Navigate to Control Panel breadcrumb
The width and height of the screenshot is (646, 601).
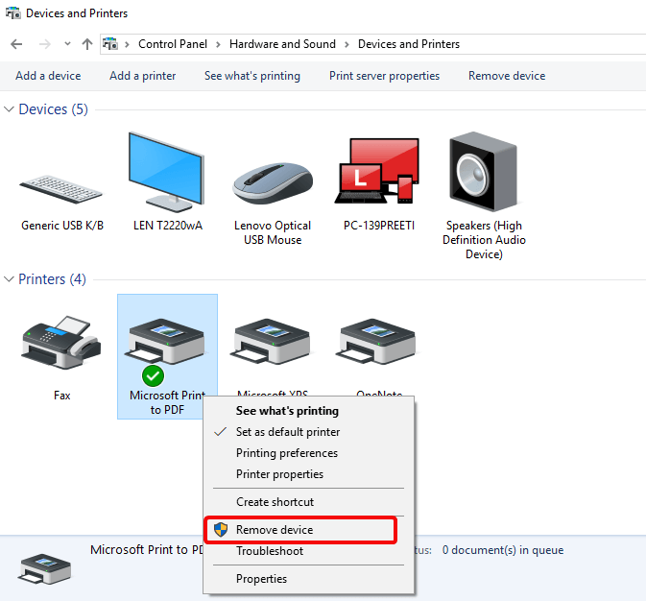click(173, 44)
